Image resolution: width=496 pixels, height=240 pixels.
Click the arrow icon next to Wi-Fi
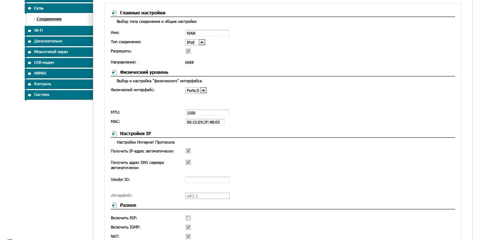point(29,30)
